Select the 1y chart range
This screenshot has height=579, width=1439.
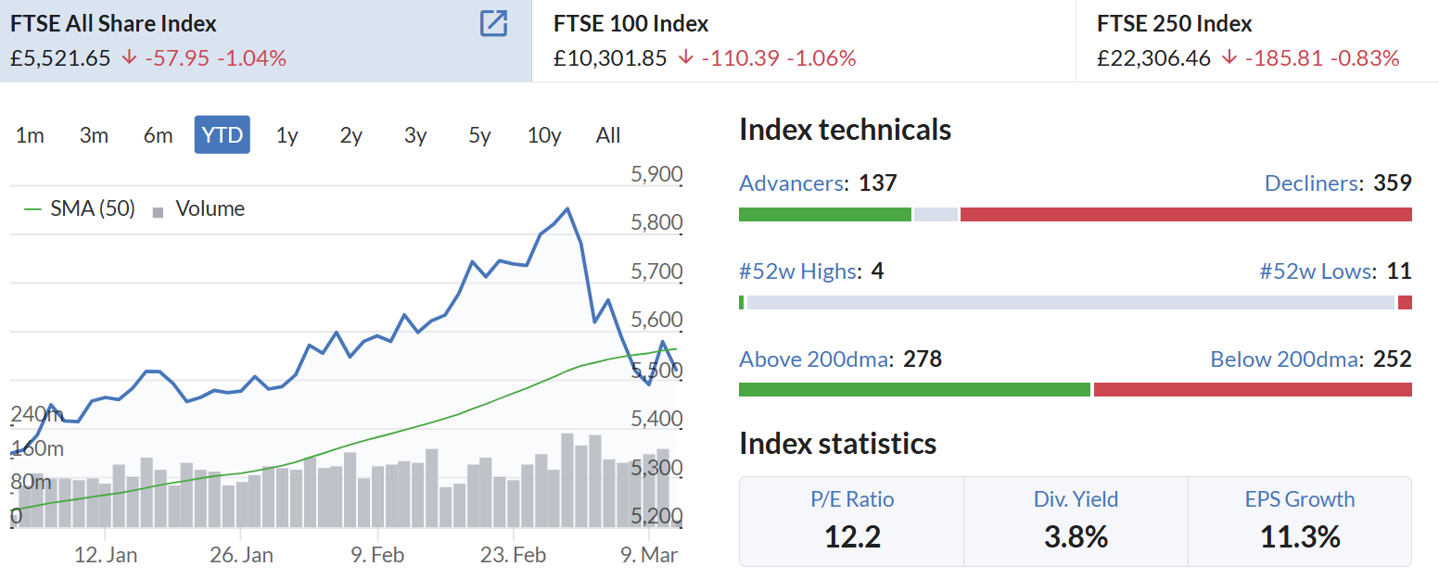click(287, 135)
